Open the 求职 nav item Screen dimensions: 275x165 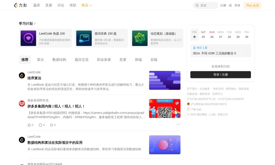coord(73,5)
